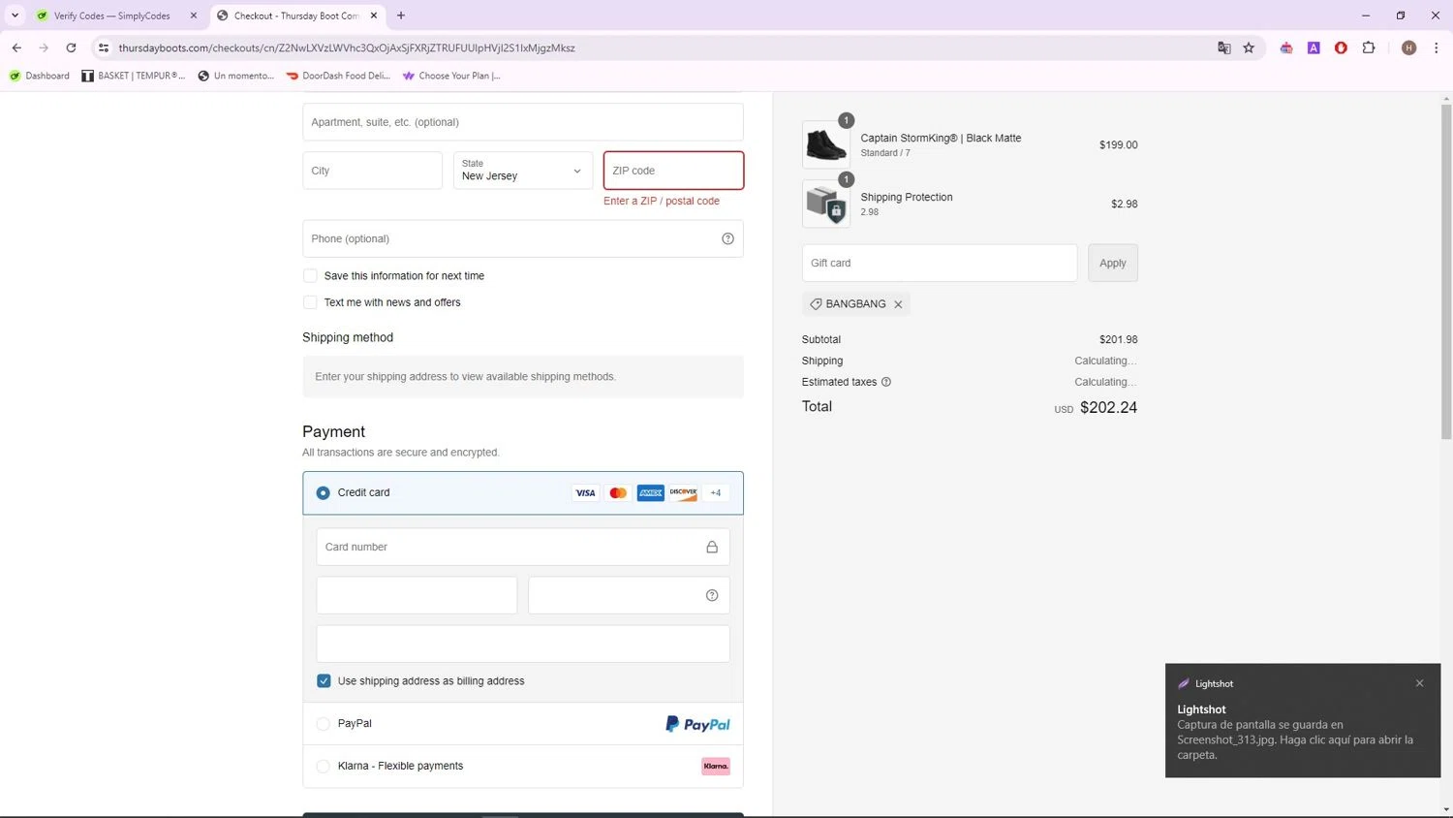Open the purple A extension
This screenshot has height=818, width=1453.
[1314, 47]
